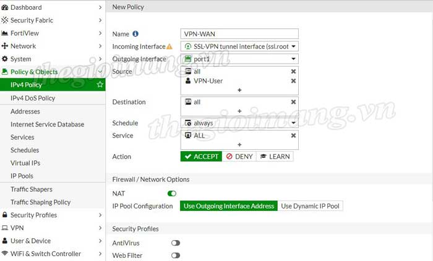Click the System gear icon
This screenshot has width=433, height=261.
(x=5, y=59)
